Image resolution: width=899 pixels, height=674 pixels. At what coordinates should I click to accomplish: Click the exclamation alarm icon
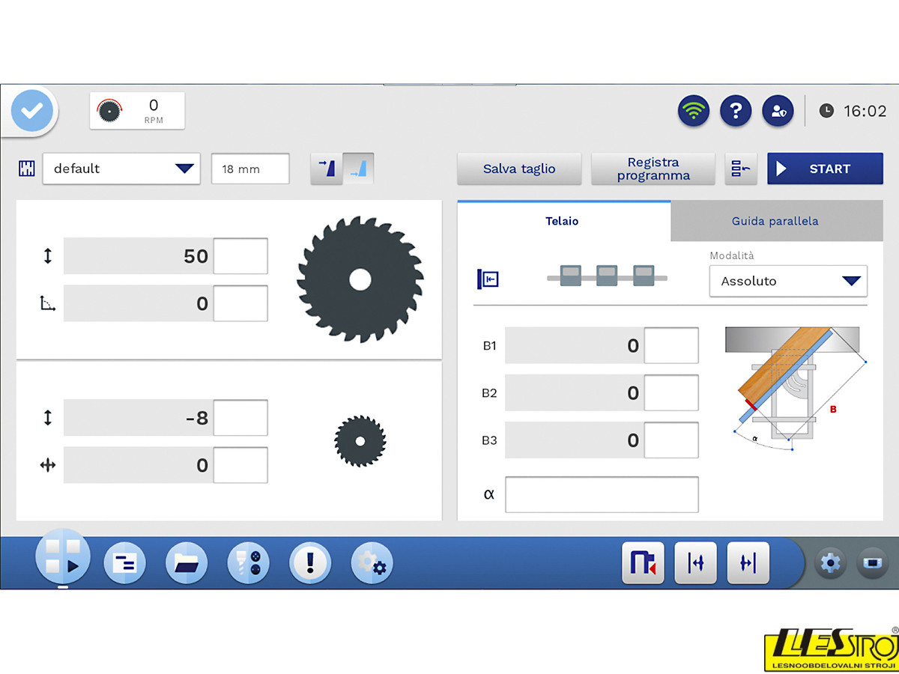310,563
